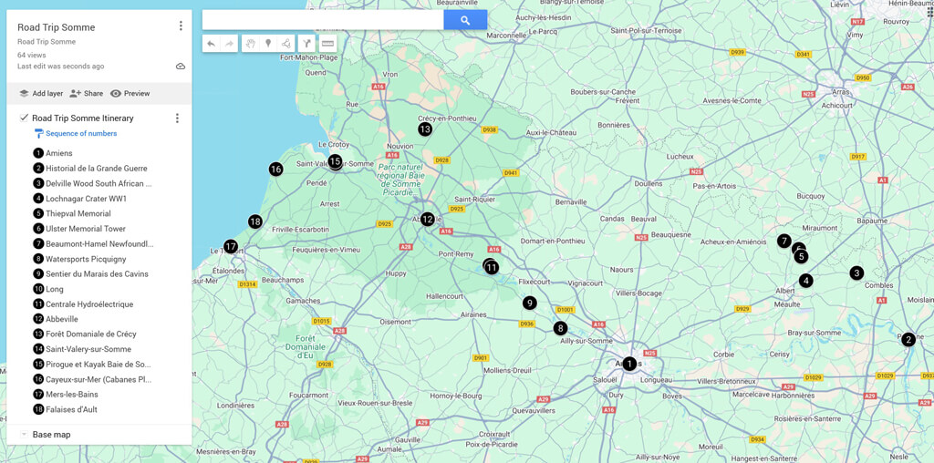The height and width of the screenshot is (463, 934).
Task: Expand the Base map section
Action: [x=24, y=435]
